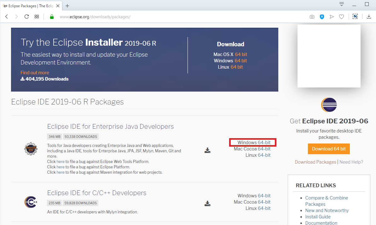Click the Try the Eclipse Installer heading

[x=89, y=42]
